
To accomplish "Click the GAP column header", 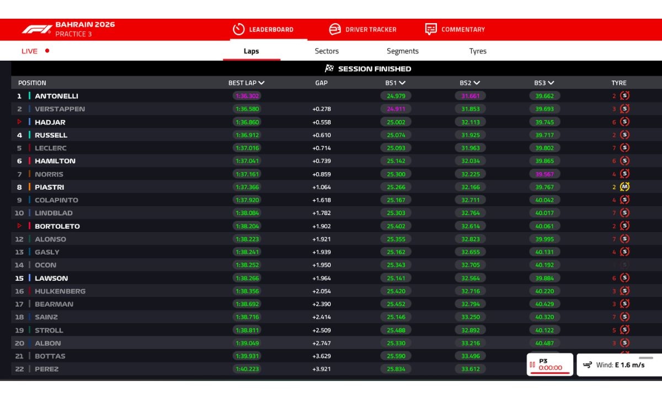I will pyautogui.click(x=321, y=83).
